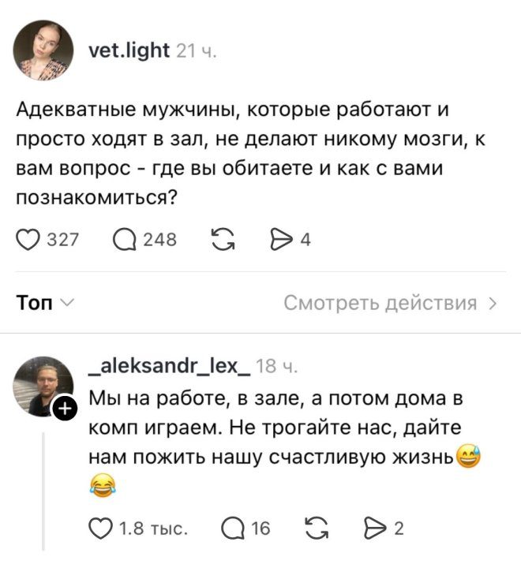Repost the vet.light post using the arrows icon
This screenshot has height=564, width=521.
click(x=223, y=240)
